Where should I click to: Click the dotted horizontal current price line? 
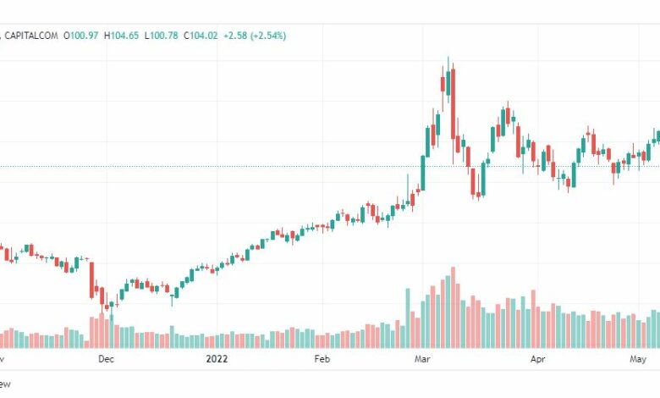pos(330,166)
